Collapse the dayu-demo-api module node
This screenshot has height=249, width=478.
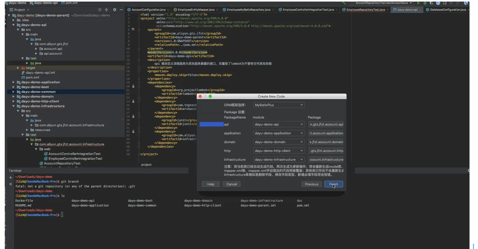(x=14, y=25)
